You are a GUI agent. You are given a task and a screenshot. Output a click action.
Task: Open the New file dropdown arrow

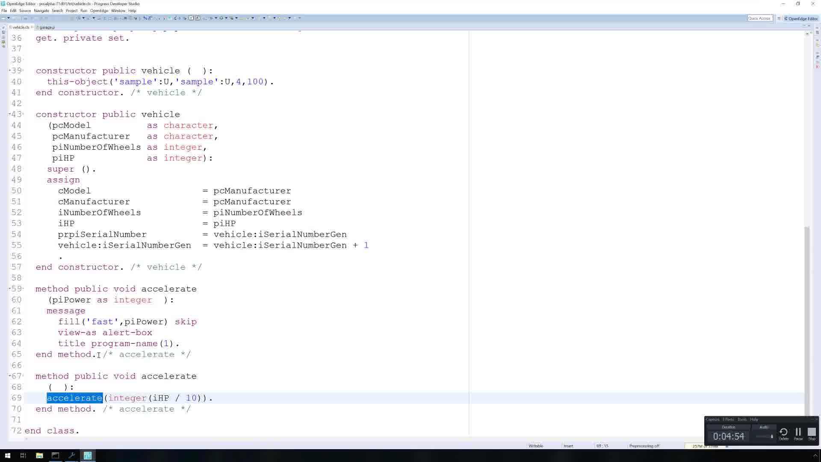click(x=9, y=18)
